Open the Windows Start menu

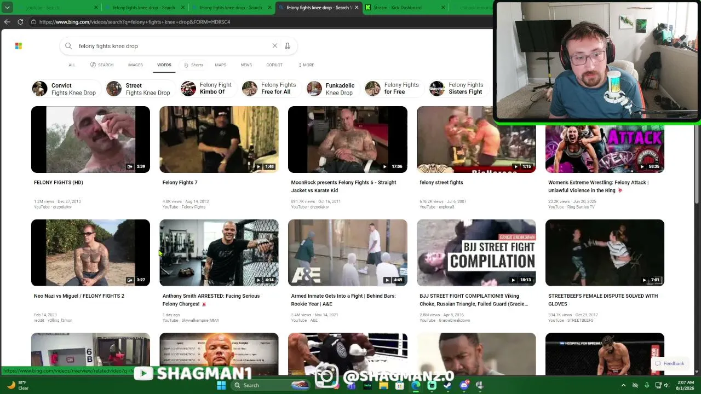(221, 385)
